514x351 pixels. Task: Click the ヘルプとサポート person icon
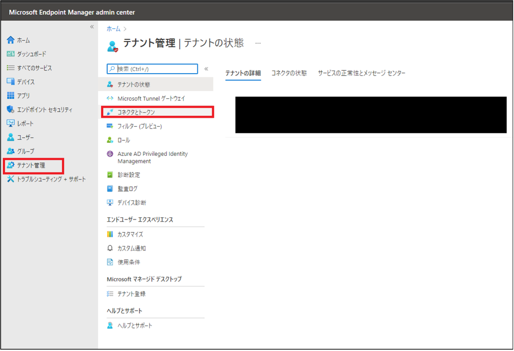coord(110,325)
